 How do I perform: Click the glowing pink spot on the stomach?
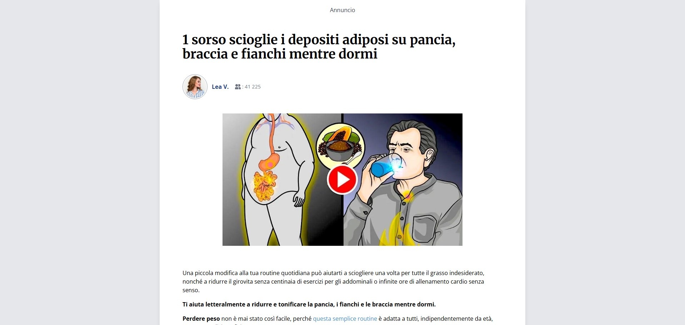click(270, 164)
